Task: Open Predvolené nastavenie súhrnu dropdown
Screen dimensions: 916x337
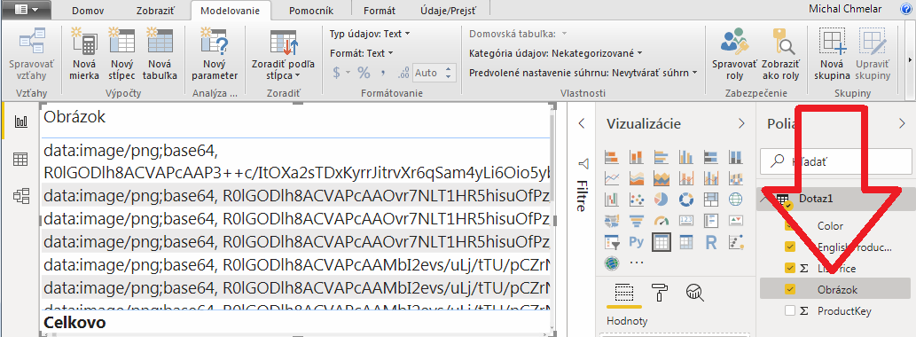Action: 583,73
